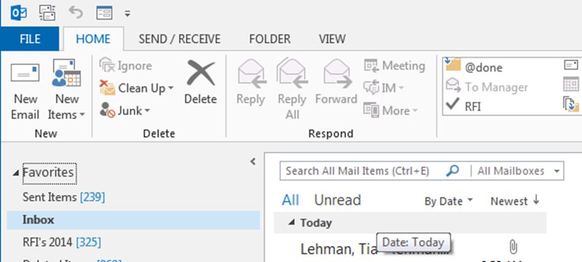Open the FILE backstage tab
This screenshot has width=582, height=262.
[x=30, y=39]
